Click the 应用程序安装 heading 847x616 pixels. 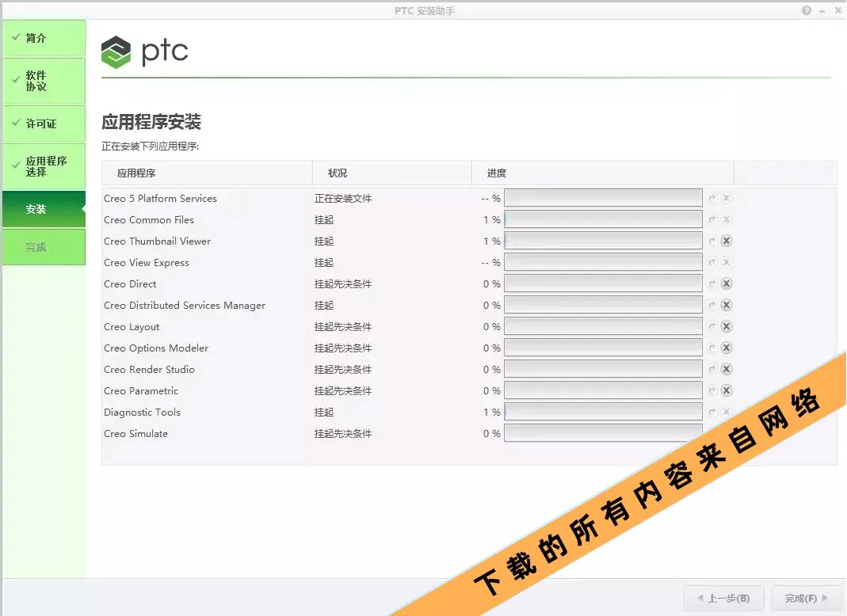coord(151,121)
